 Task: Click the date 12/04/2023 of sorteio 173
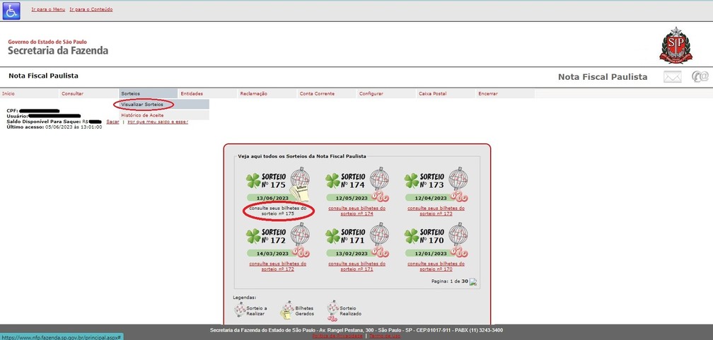431,198
